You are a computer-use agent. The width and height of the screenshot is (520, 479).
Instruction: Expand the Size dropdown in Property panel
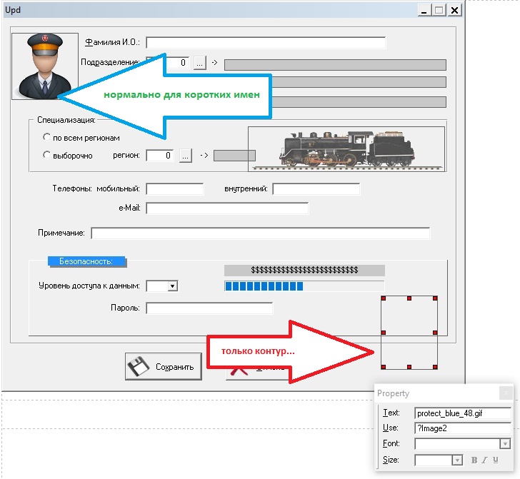(457, 460)
